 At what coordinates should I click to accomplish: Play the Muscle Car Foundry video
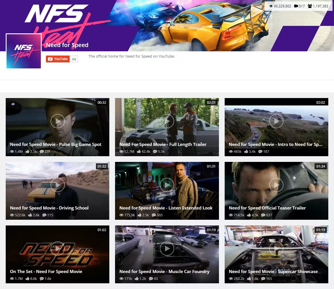pyautogui.click(x=167, y=248)
